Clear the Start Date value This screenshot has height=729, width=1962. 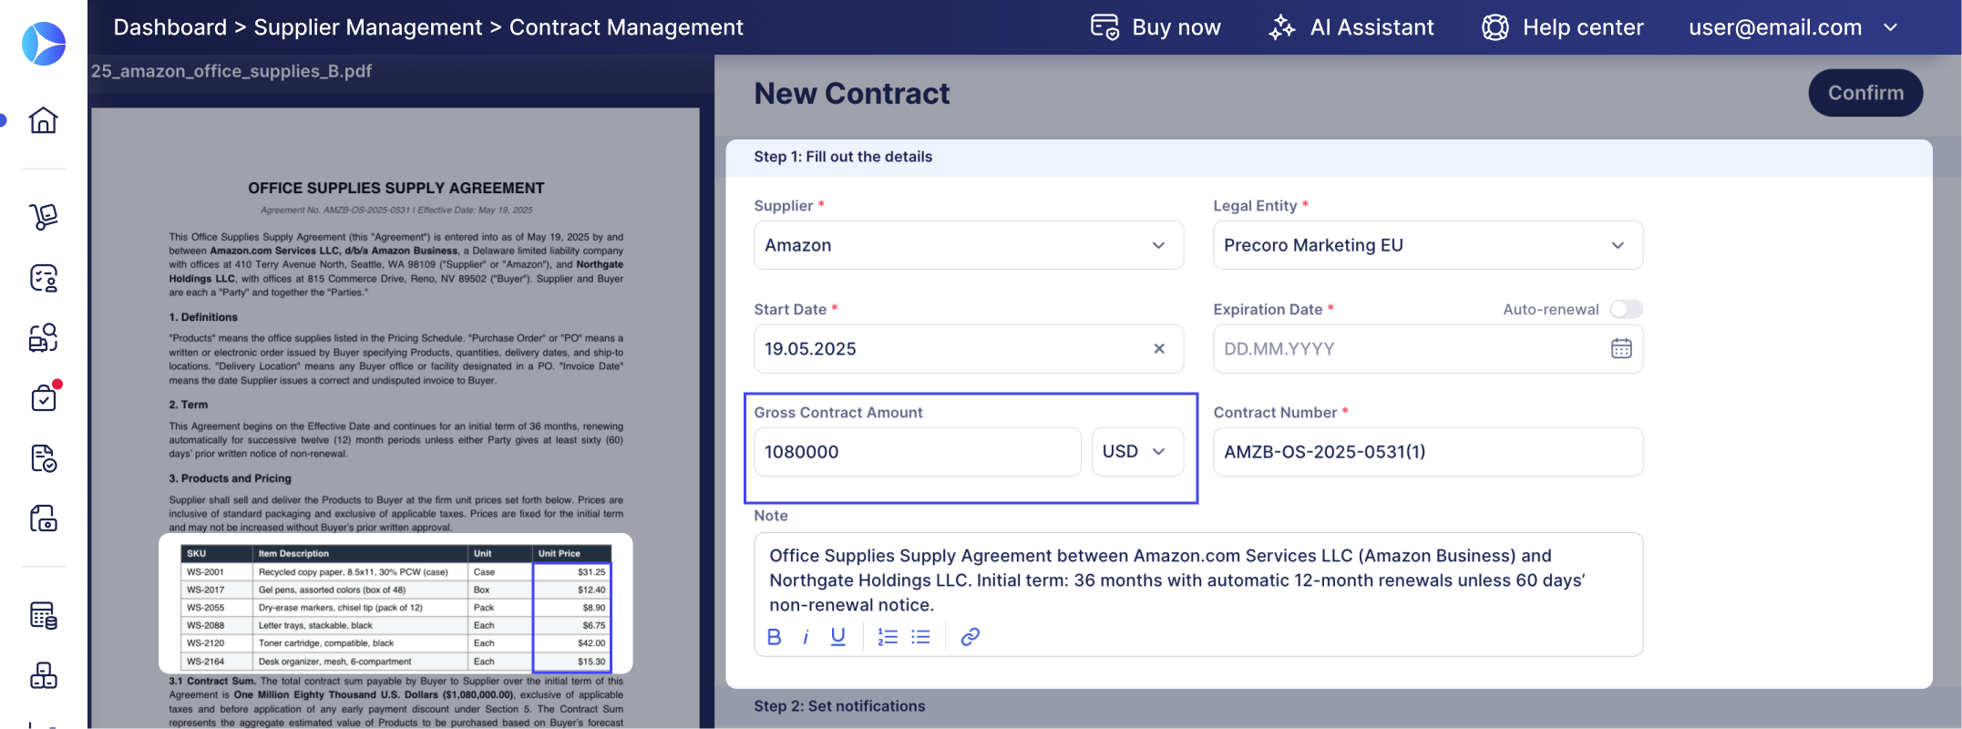[1159, 349]
